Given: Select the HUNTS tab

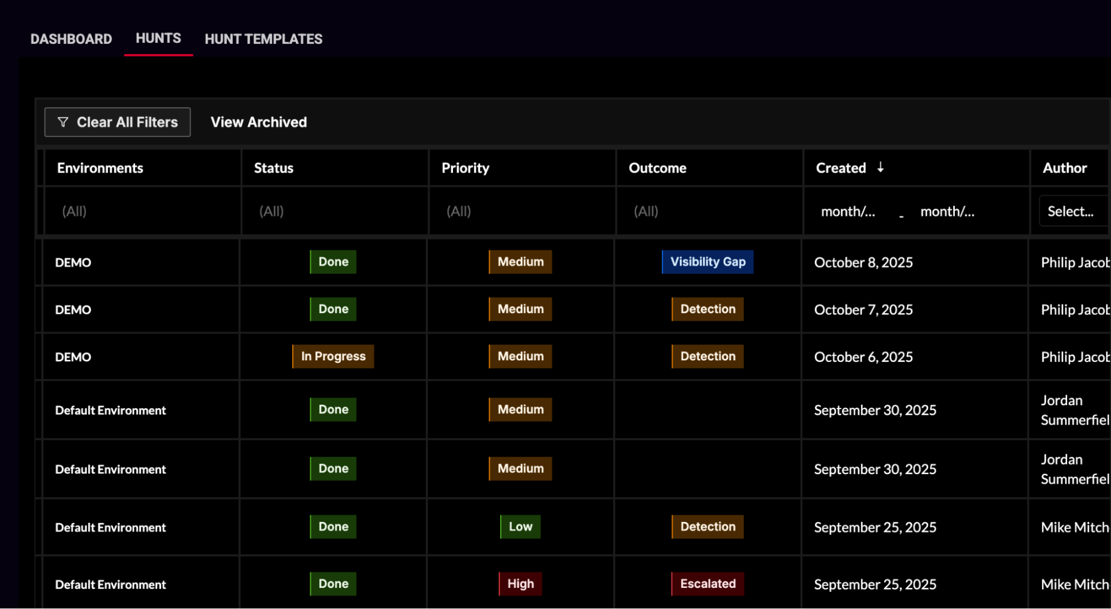Looking at the screenshot, I should (158, 38).
